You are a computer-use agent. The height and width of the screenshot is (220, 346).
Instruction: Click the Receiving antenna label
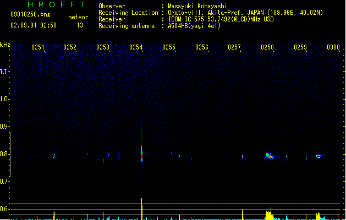click(x=127, y=26)
